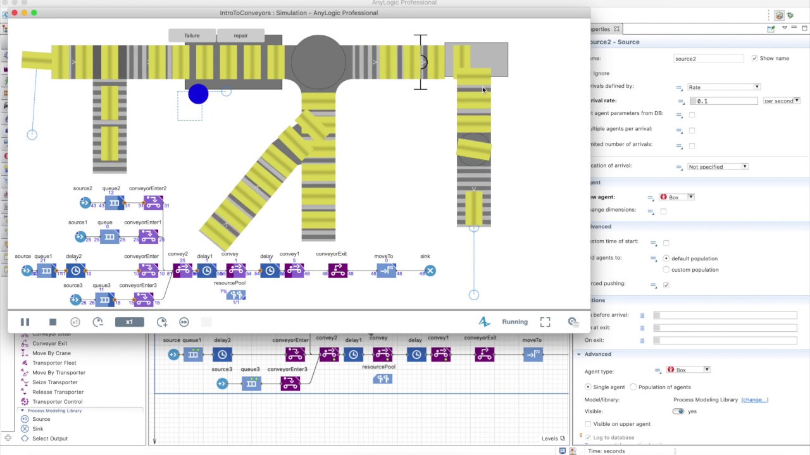Select the source3 block in editor diagram

[222, 384]
